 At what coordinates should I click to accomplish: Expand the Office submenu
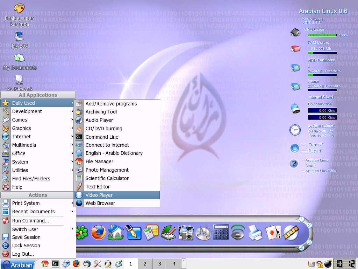[38, 153]
